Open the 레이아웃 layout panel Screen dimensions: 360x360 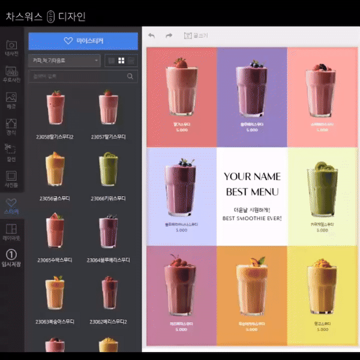(x=11, y=232)
